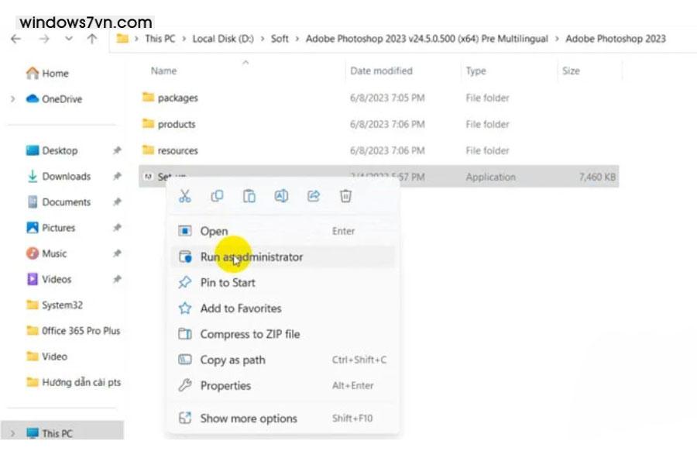
Task: Click the Paste icon in context menu
Action: pyautogui.click(x=249, y=197)
